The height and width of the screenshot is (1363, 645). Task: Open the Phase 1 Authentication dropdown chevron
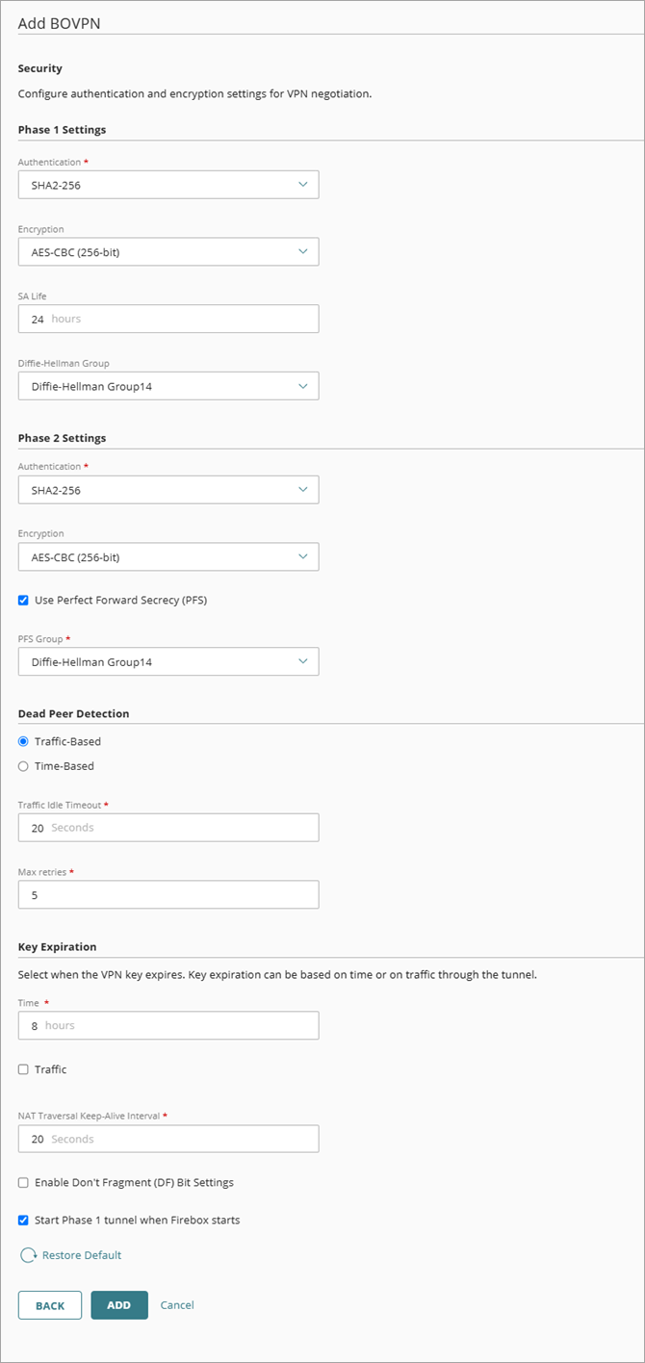click(305, 184)
